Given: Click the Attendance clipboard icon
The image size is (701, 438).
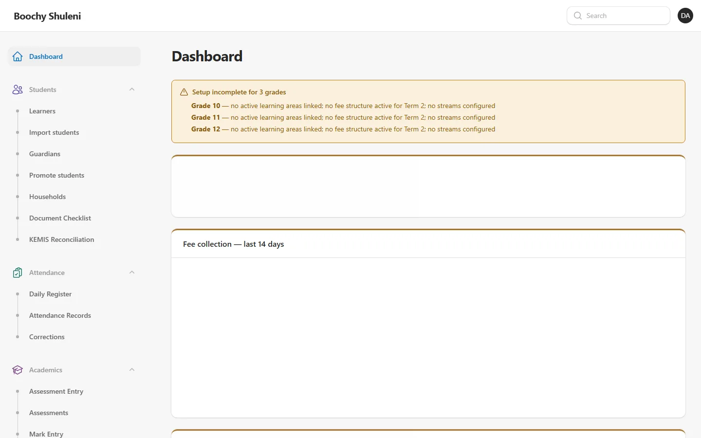Looking at the screenshot, I should pos(18,273).
